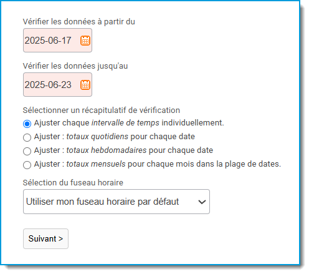Click the 'Sélection du fuseau horaire' label
Screen dimensions: 309x274
[x=73, y=183]
